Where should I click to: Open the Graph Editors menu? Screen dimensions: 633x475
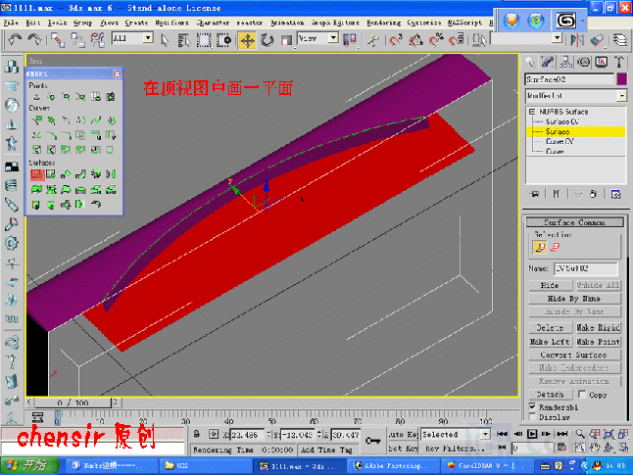coord(335,23)
